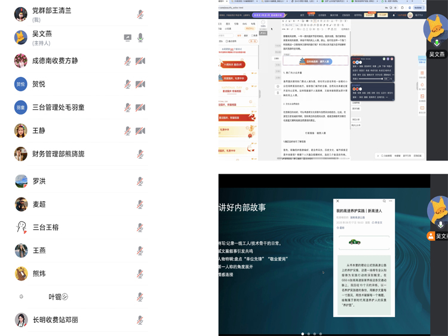The width and height of the screenshot is (448, 336).
Task: Click the search icon in article header
Action: (x=384, y=201)
